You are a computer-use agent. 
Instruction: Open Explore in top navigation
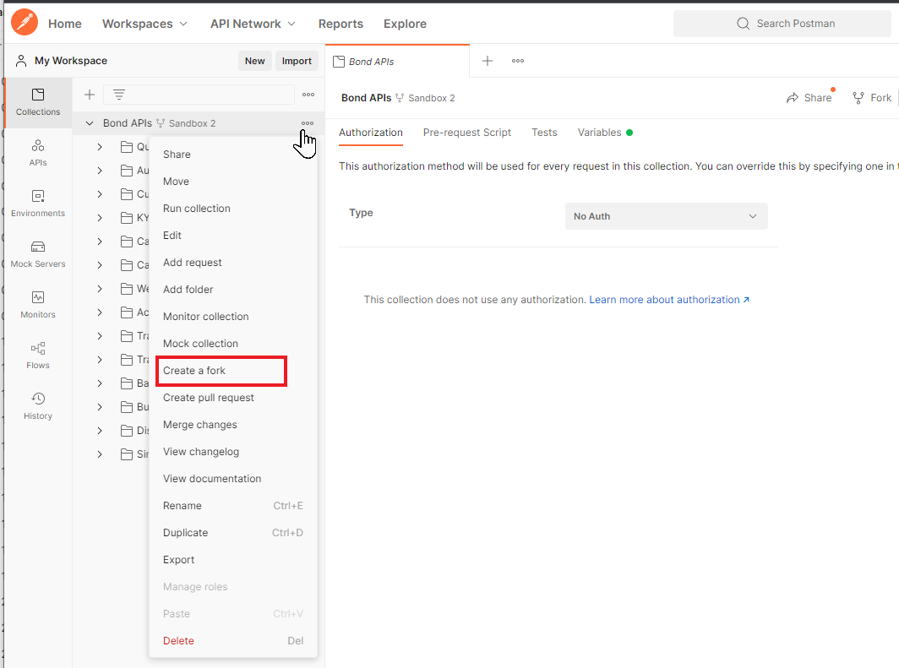tap(405, 24)
